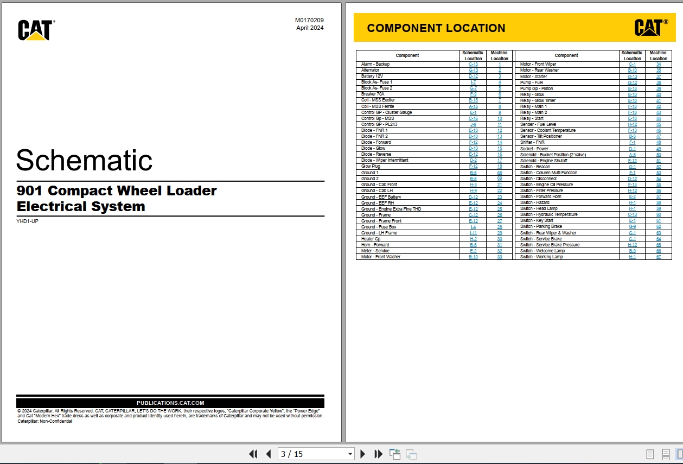Open machine location 62 for Switch - Parking Brake
Viewport: 683px width, 464px height.
tap(659, 226)
